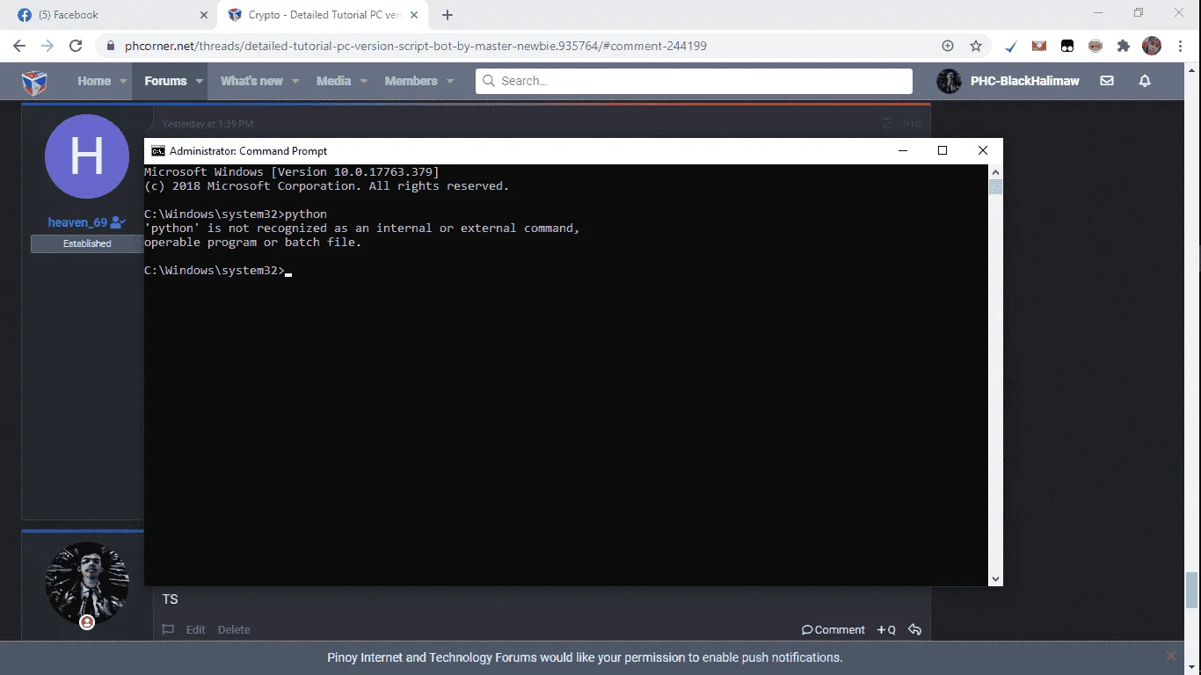Open a new browser tab
1201x675 pixels.
pyautogui.click(x=448, y=15)
